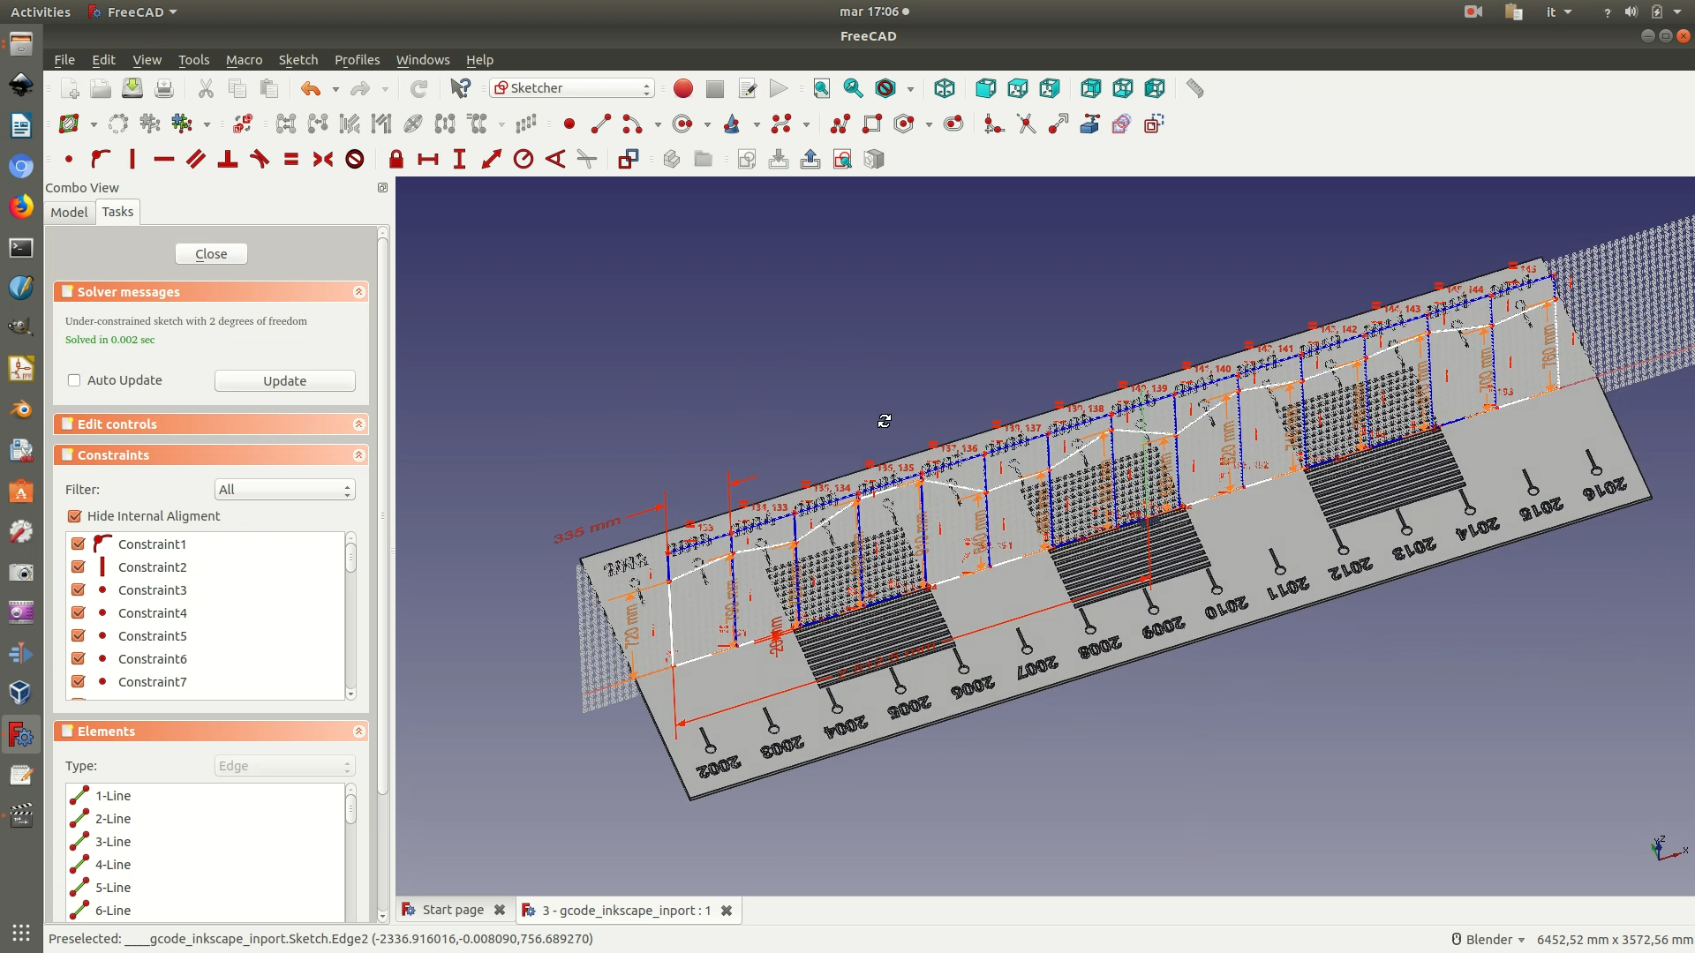
Task: Click the save document icon
Action: [x=132, y=88]
